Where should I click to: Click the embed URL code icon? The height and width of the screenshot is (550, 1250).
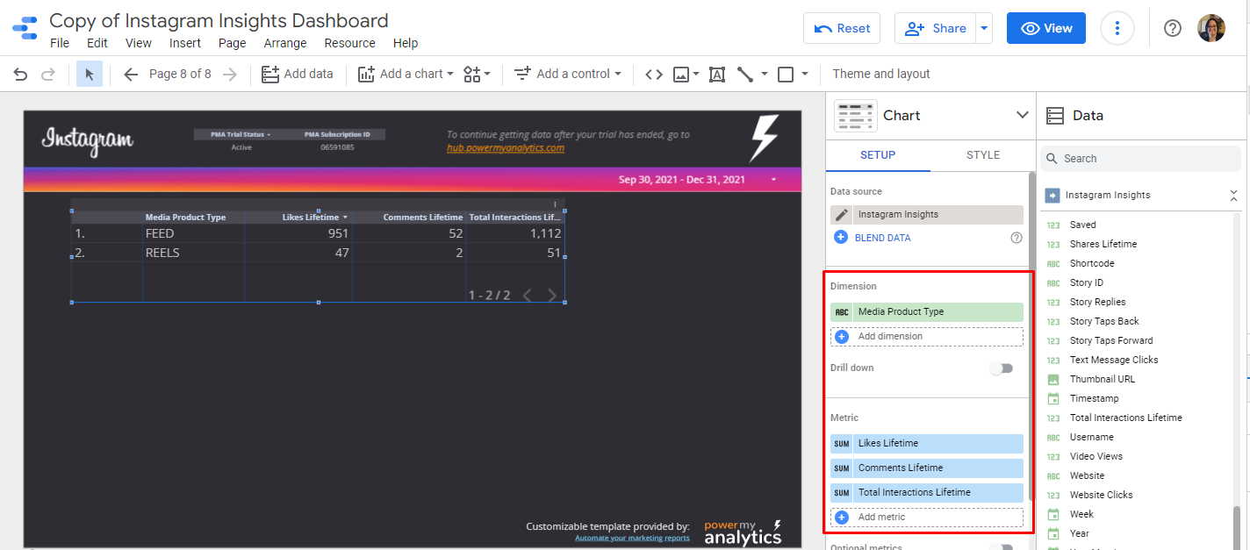pos(653,75)
